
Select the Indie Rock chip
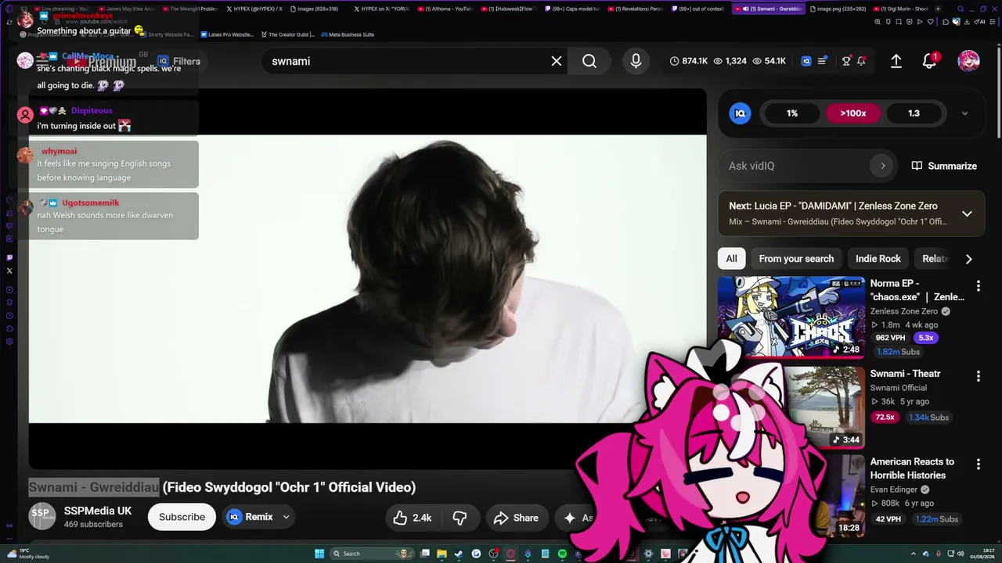tap(878, 259)
